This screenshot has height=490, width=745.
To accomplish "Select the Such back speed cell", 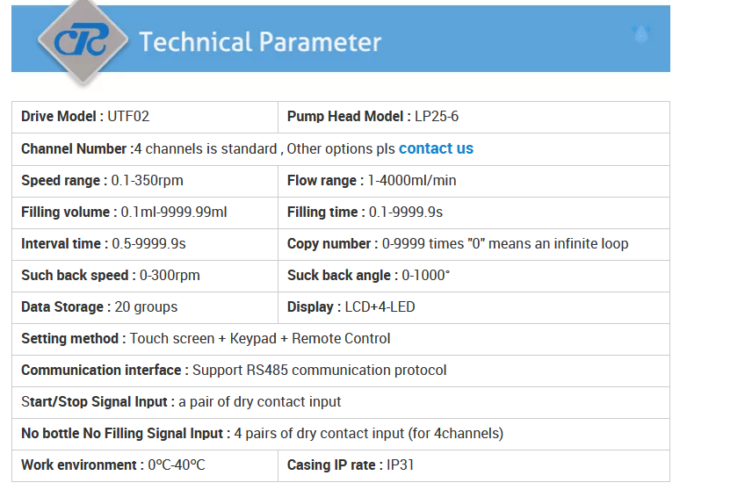I will tap(145, 276).
